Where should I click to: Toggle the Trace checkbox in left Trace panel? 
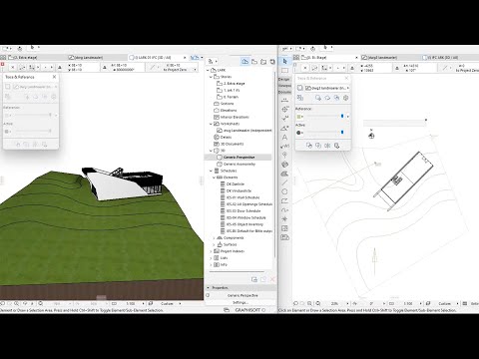click(x=8, y=87)
